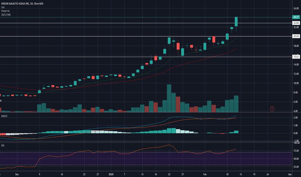The image size is (301, 177).
Task: Click the 14.00 price axis label
Action: tap(296, 64)
